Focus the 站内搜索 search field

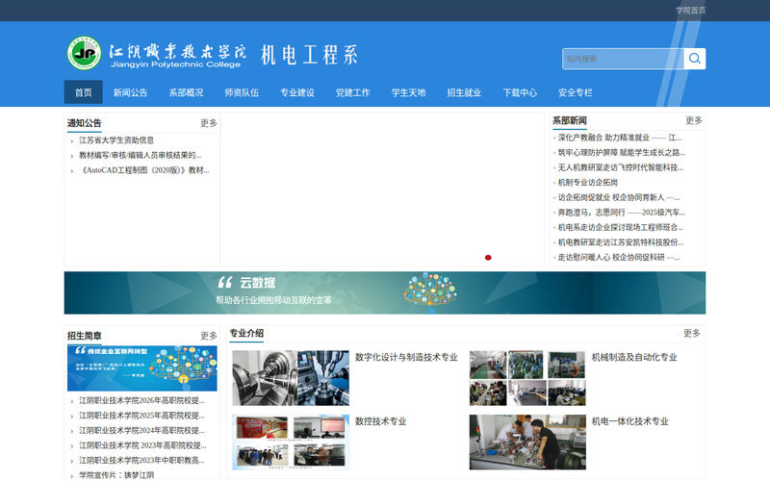tap(623, 59)
